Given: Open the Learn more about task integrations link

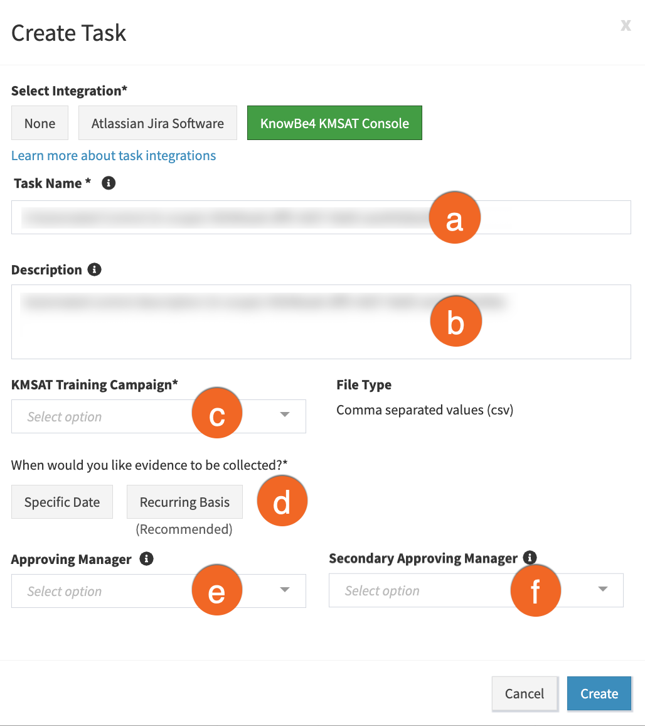Looking at the screenshot, I should click(x=114, y=155).
